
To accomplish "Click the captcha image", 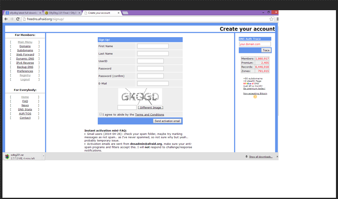I will [x=140, y=97].
